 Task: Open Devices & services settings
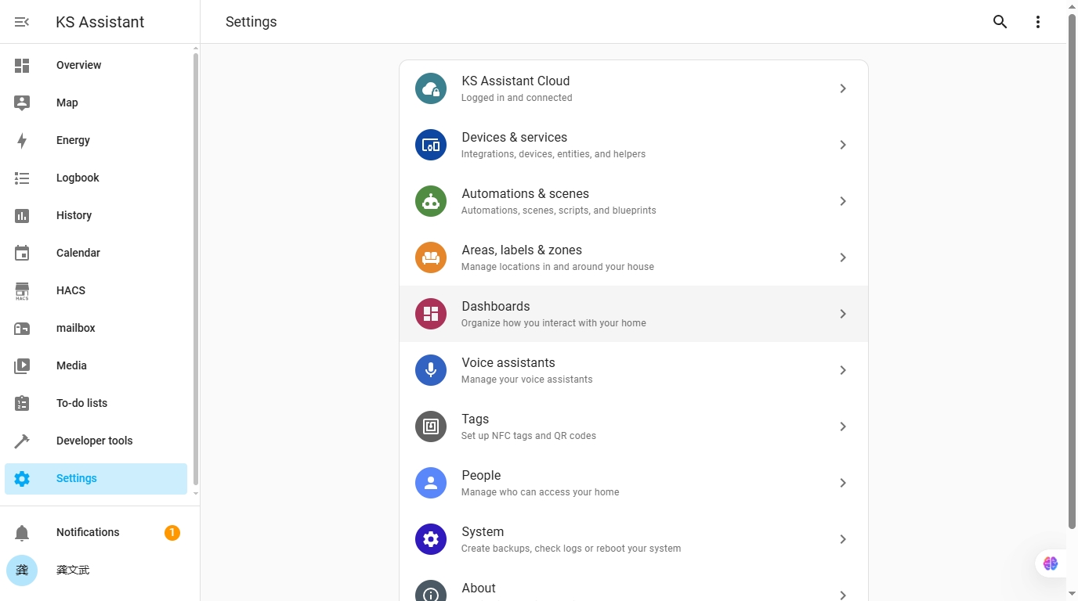pos(634,145)
